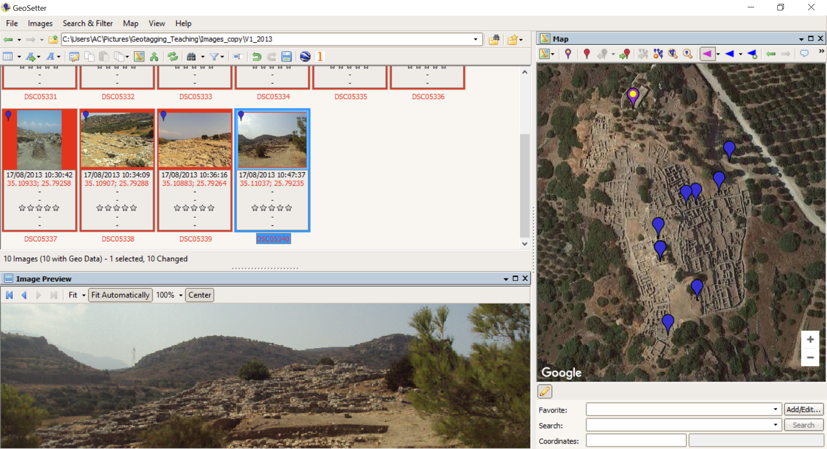Click the blue funnel filter icon
The image size is (827, 449).
point(214,56)
